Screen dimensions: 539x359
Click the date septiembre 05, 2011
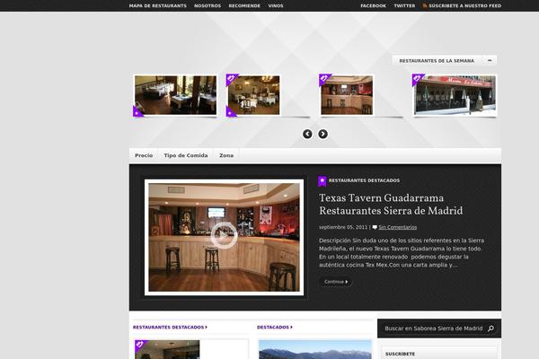(x=343, y=227)
